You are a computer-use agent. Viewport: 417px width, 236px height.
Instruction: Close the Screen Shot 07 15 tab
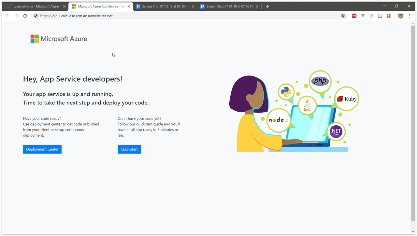193,7
